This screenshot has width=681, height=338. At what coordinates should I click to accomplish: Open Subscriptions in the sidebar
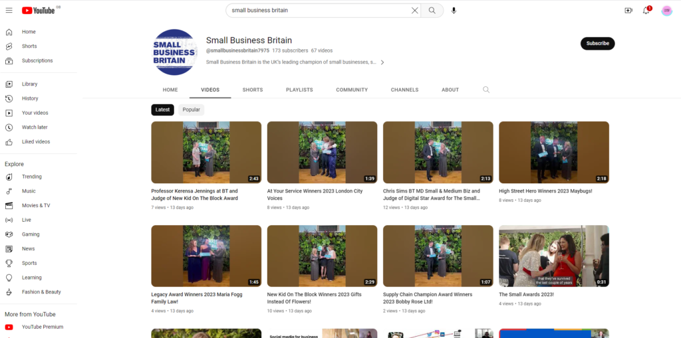coord(39,60)
